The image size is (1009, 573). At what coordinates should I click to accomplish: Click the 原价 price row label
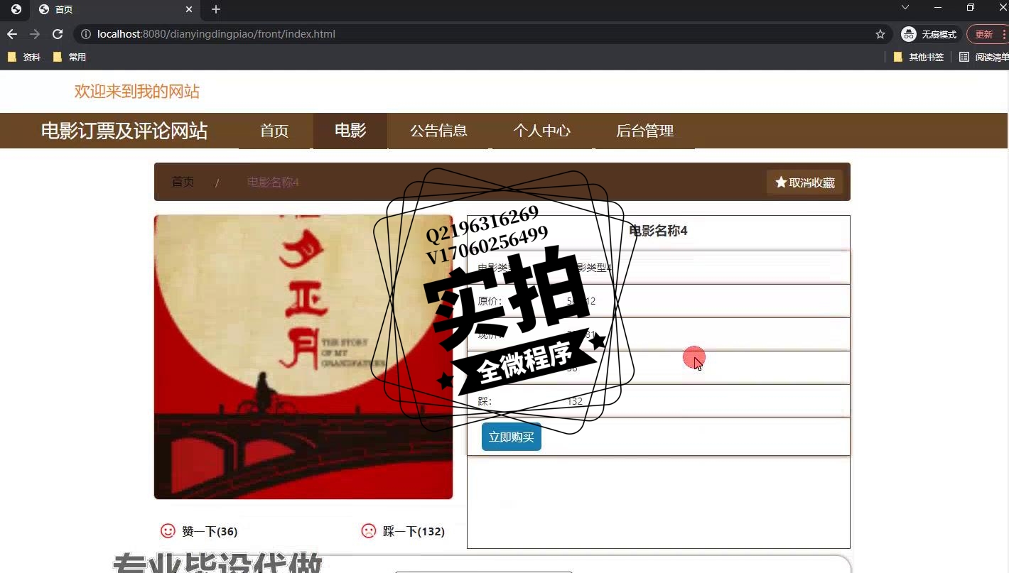coord(490,301)
